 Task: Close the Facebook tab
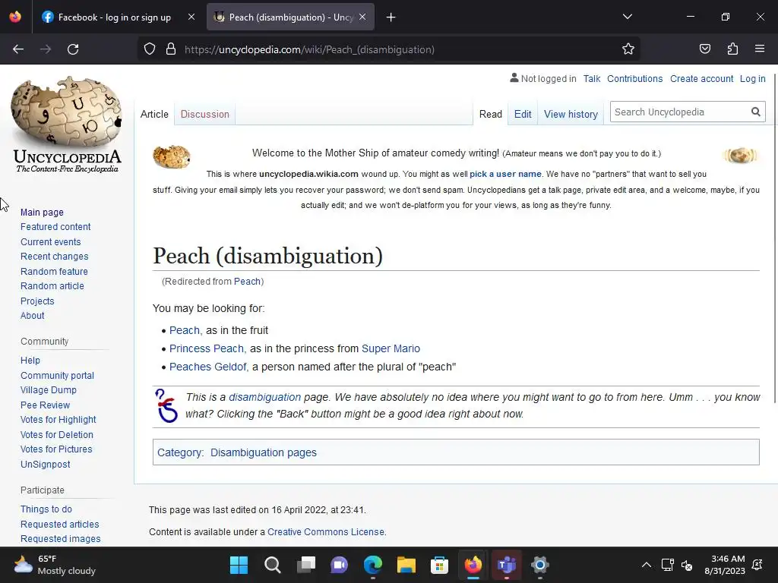191,17
